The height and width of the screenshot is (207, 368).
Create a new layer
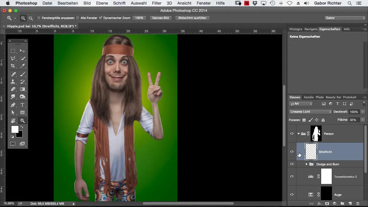pos(350,204)
